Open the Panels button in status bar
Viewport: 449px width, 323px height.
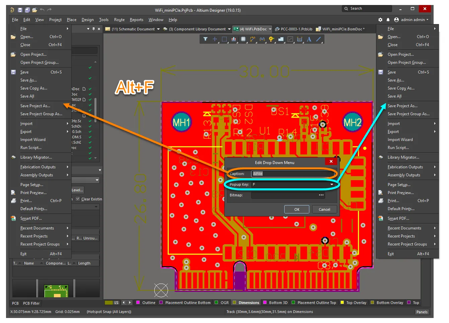[x=422, y=312]
